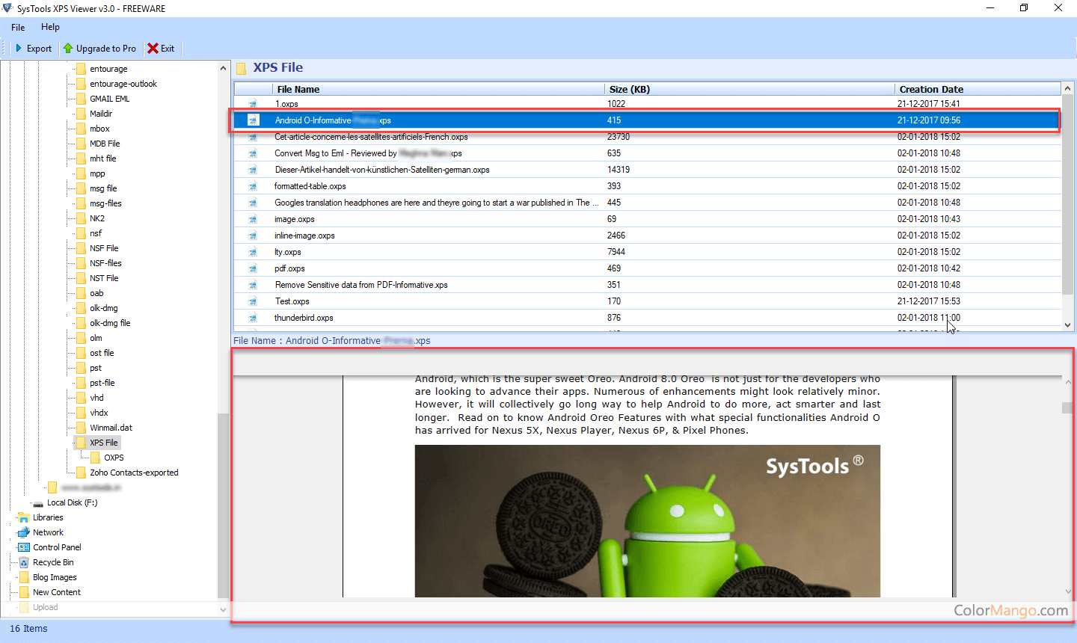
Task: Open the Help menu
Action: pyautogui.click(x=50, y=27)
